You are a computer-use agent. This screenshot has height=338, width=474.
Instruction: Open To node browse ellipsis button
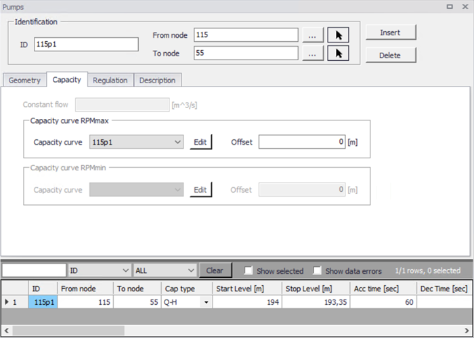click(313, 53)
